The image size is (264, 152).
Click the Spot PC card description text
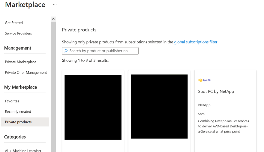pos(223,126)
